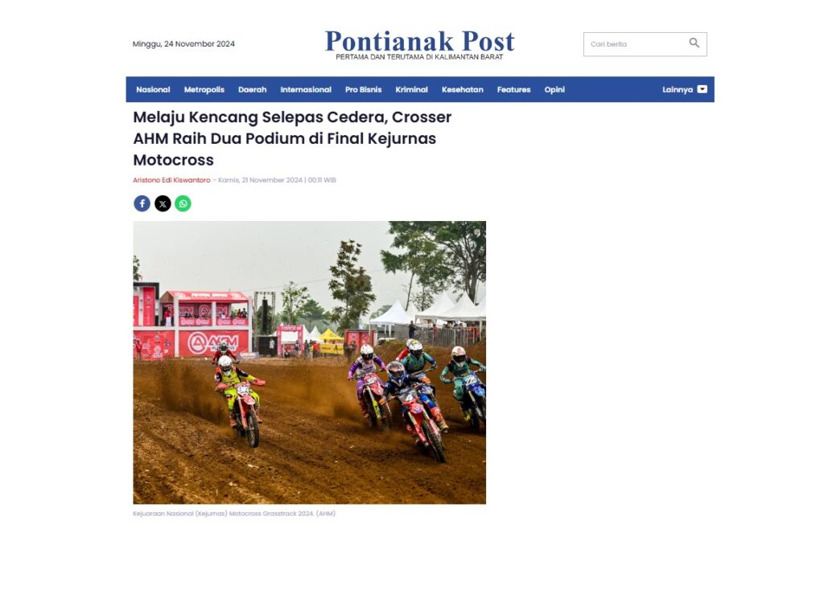Screen dimensions: 824x598
Task: Expand the Lainnya dropdown arrow
Action: (x=702, y=89)
